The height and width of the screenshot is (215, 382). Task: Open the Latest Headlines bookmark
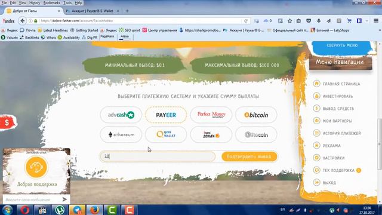click(x=53, y=30)
